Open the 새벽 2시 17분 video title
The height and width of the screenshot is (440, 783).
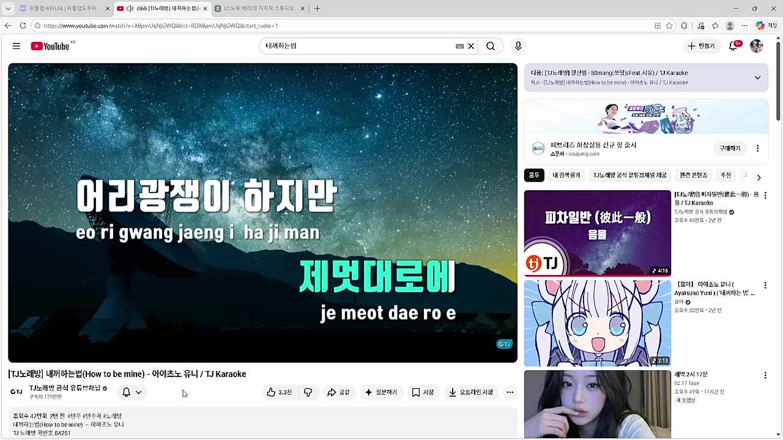coord(691,375)
